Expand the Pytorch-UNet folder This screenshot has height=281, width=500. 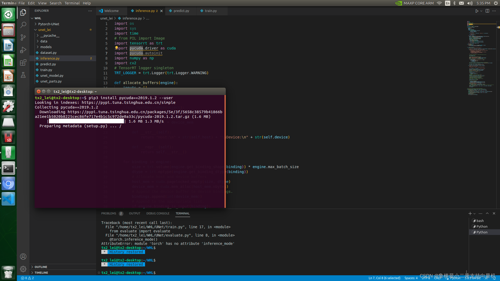[49, 24]
